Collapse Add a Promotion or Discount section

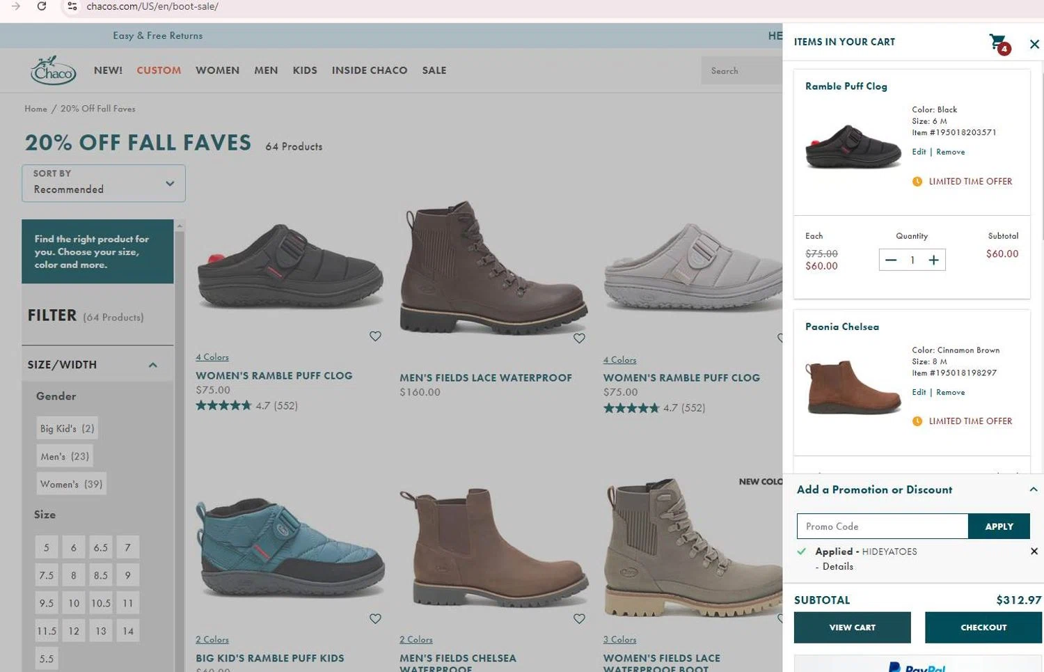(x=1034, y=490)
